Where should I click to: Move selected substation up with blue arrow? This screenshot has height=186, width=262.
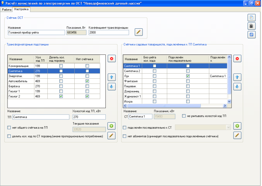point(112,77)
